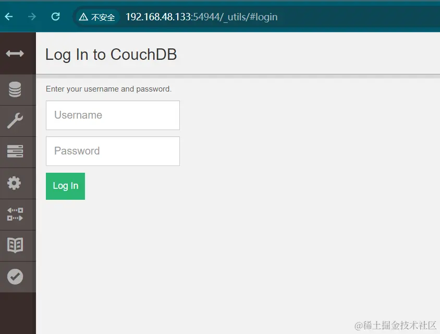
Task: Click the green Log In button
Action: pos(65,186)
